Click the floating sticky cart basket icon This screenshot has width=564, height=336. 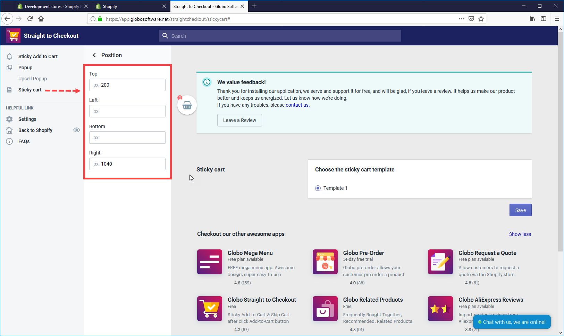coord(187,105)
